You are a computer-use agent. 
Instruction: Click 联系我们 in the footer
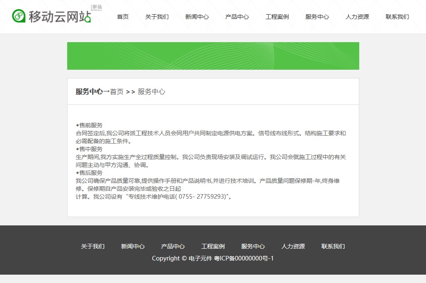[333, 246]
